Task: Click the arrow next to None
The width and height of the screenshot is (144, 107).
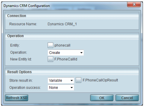Action: [x=72, y=87]
